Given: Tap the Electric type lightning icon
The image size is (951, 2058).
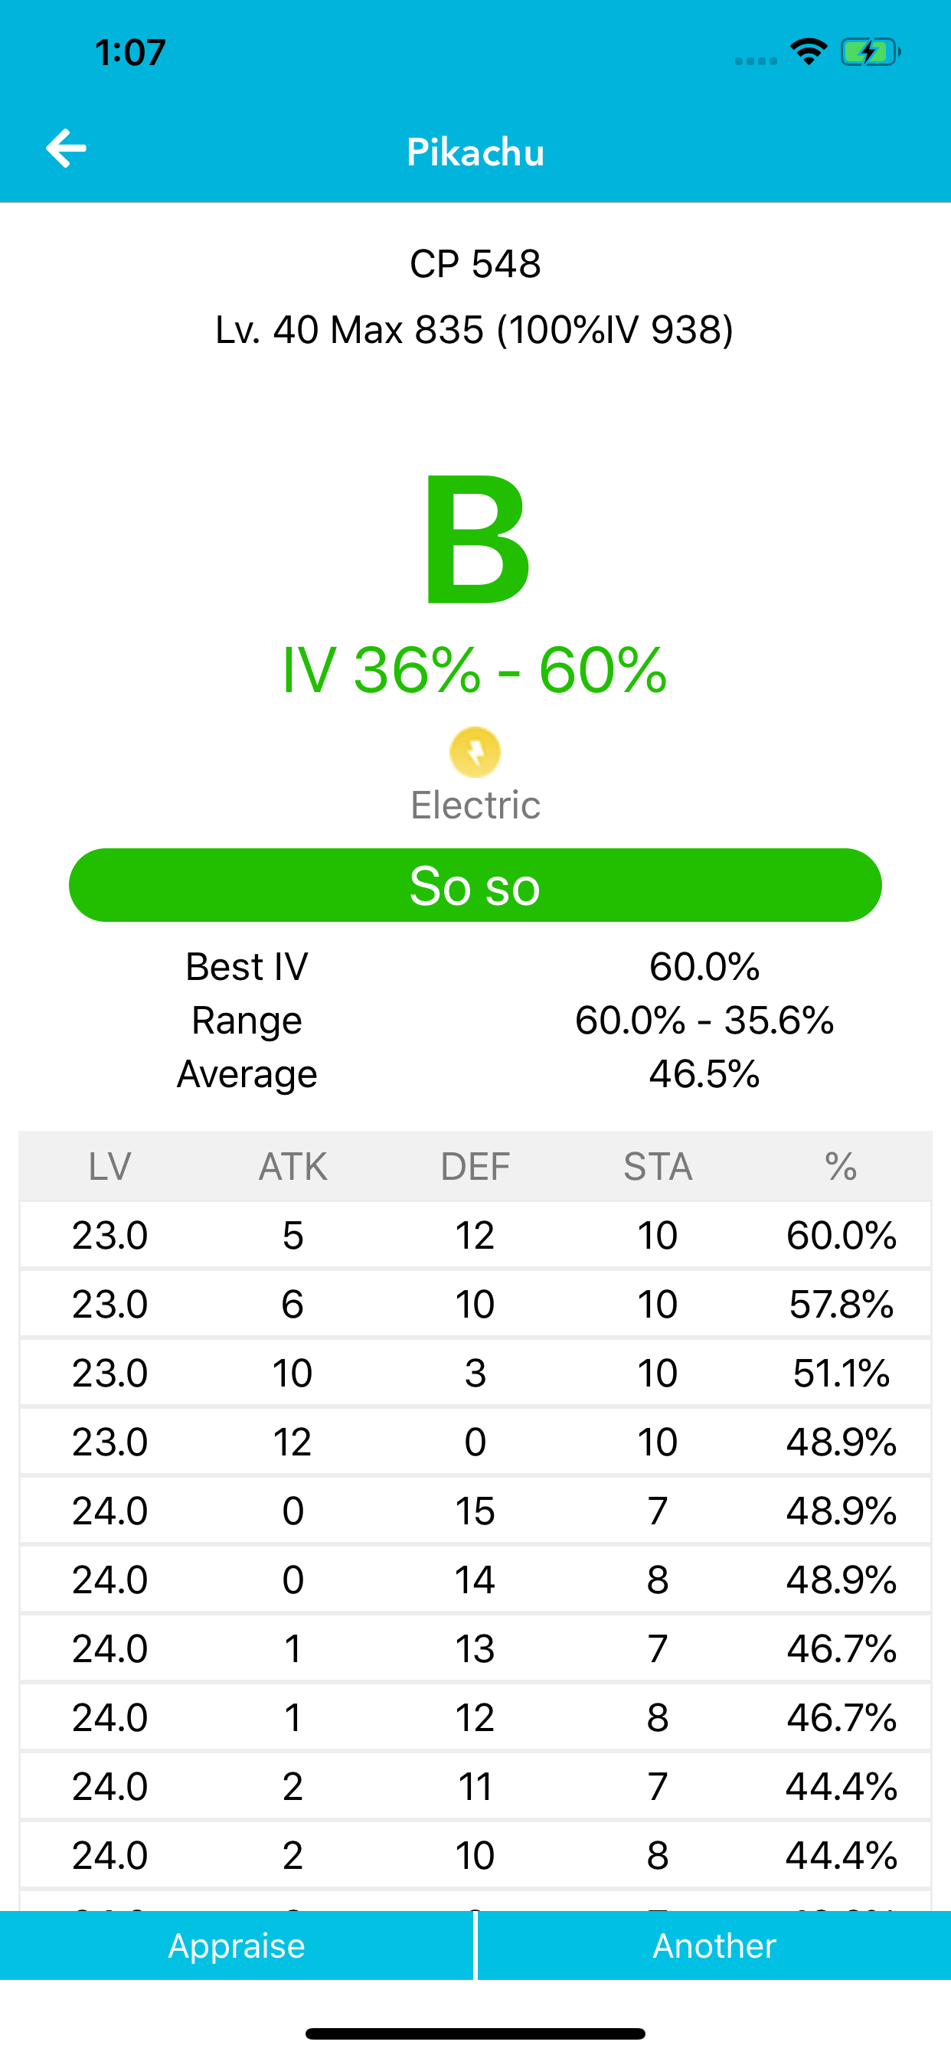Looking at the screenshot, I should pyautogui.click(x=475, y=752).
